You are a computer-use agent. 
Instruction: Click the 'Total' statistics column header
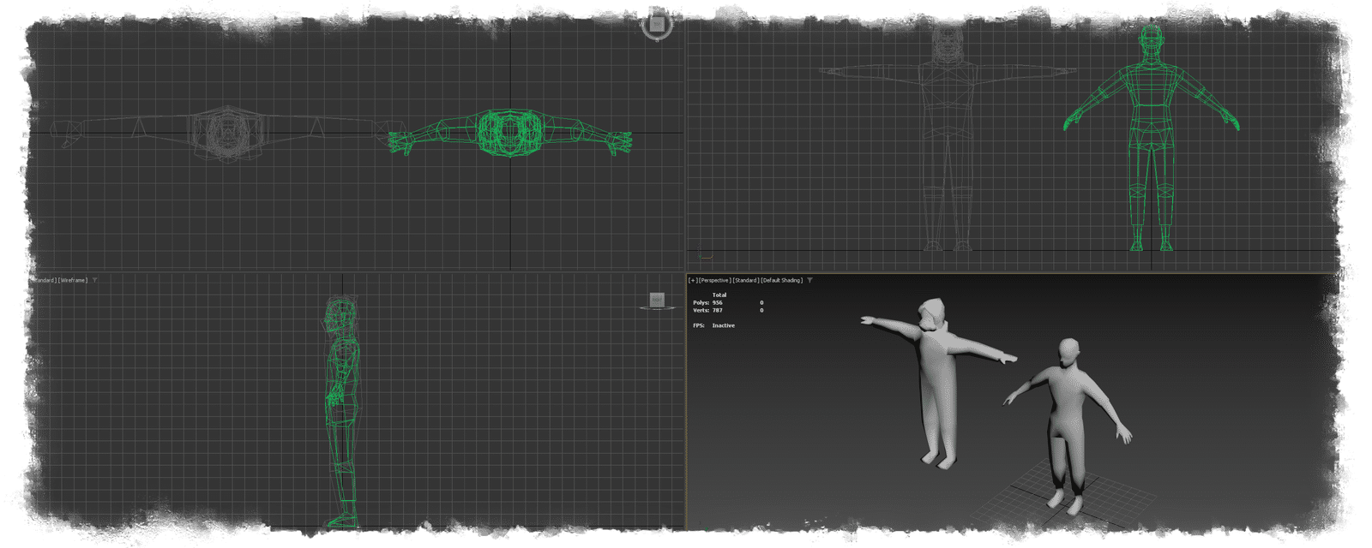719,295
